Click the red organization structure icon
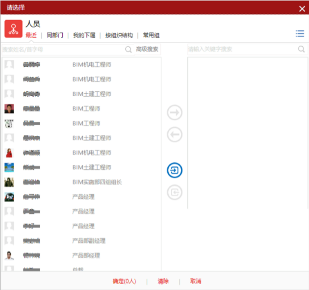 [x=13, y=29]
